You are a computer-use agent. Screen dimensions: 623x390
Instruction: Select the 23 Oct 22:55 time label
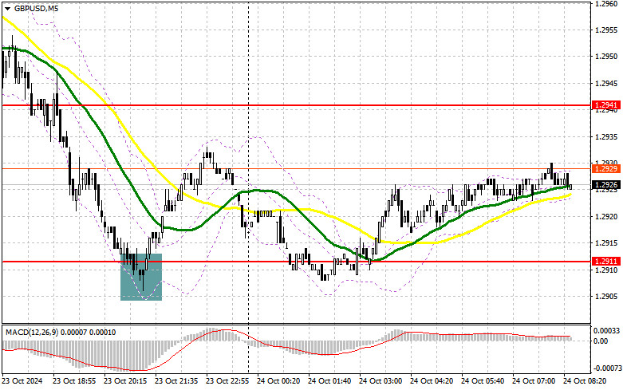coord(227,381)
